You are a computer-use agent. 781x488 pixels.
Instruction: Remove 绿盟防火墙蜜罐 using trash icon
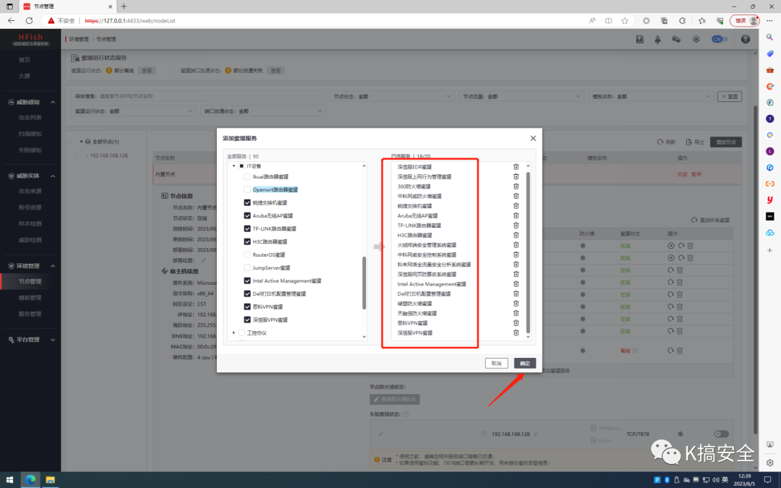pyautogui.click(x=516, y=303)
